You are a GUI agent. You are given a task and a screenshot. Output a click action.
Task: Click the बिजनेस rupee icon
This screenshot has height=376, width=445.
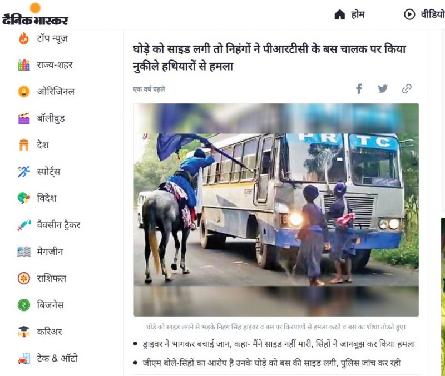point(24,305)
